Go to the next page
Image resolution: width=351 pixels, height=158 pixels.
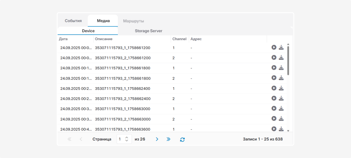[x=157, y=139]
